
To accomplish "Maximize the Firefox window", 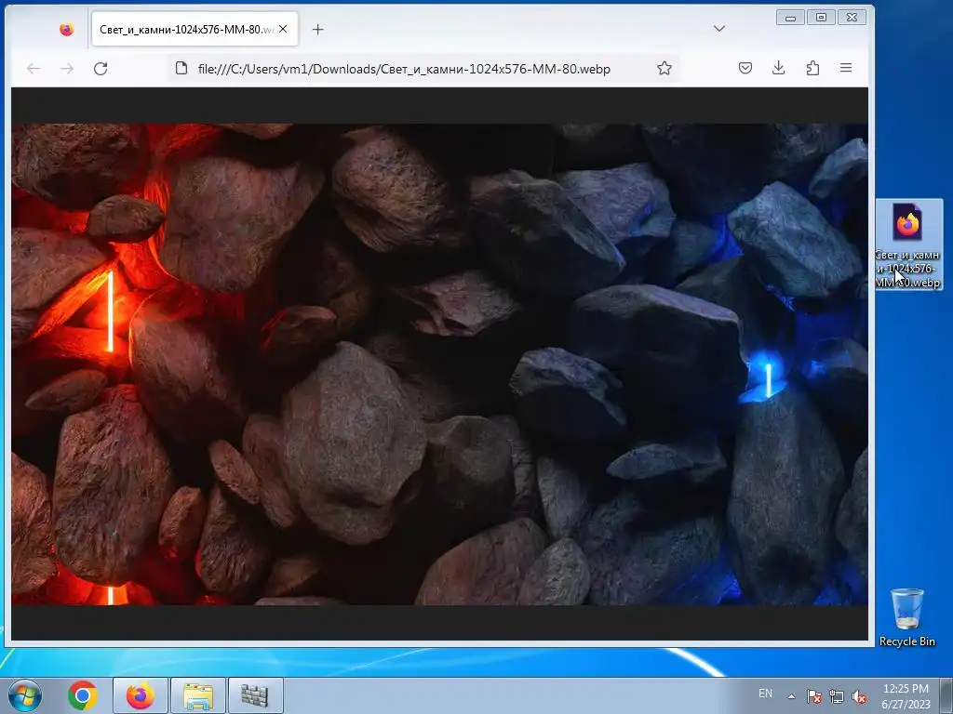I will click(x=821, y=18).
